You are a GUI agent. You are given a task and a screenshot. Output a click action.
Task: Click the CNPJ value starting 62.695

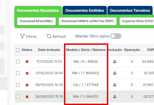click(x=148, y=62)
